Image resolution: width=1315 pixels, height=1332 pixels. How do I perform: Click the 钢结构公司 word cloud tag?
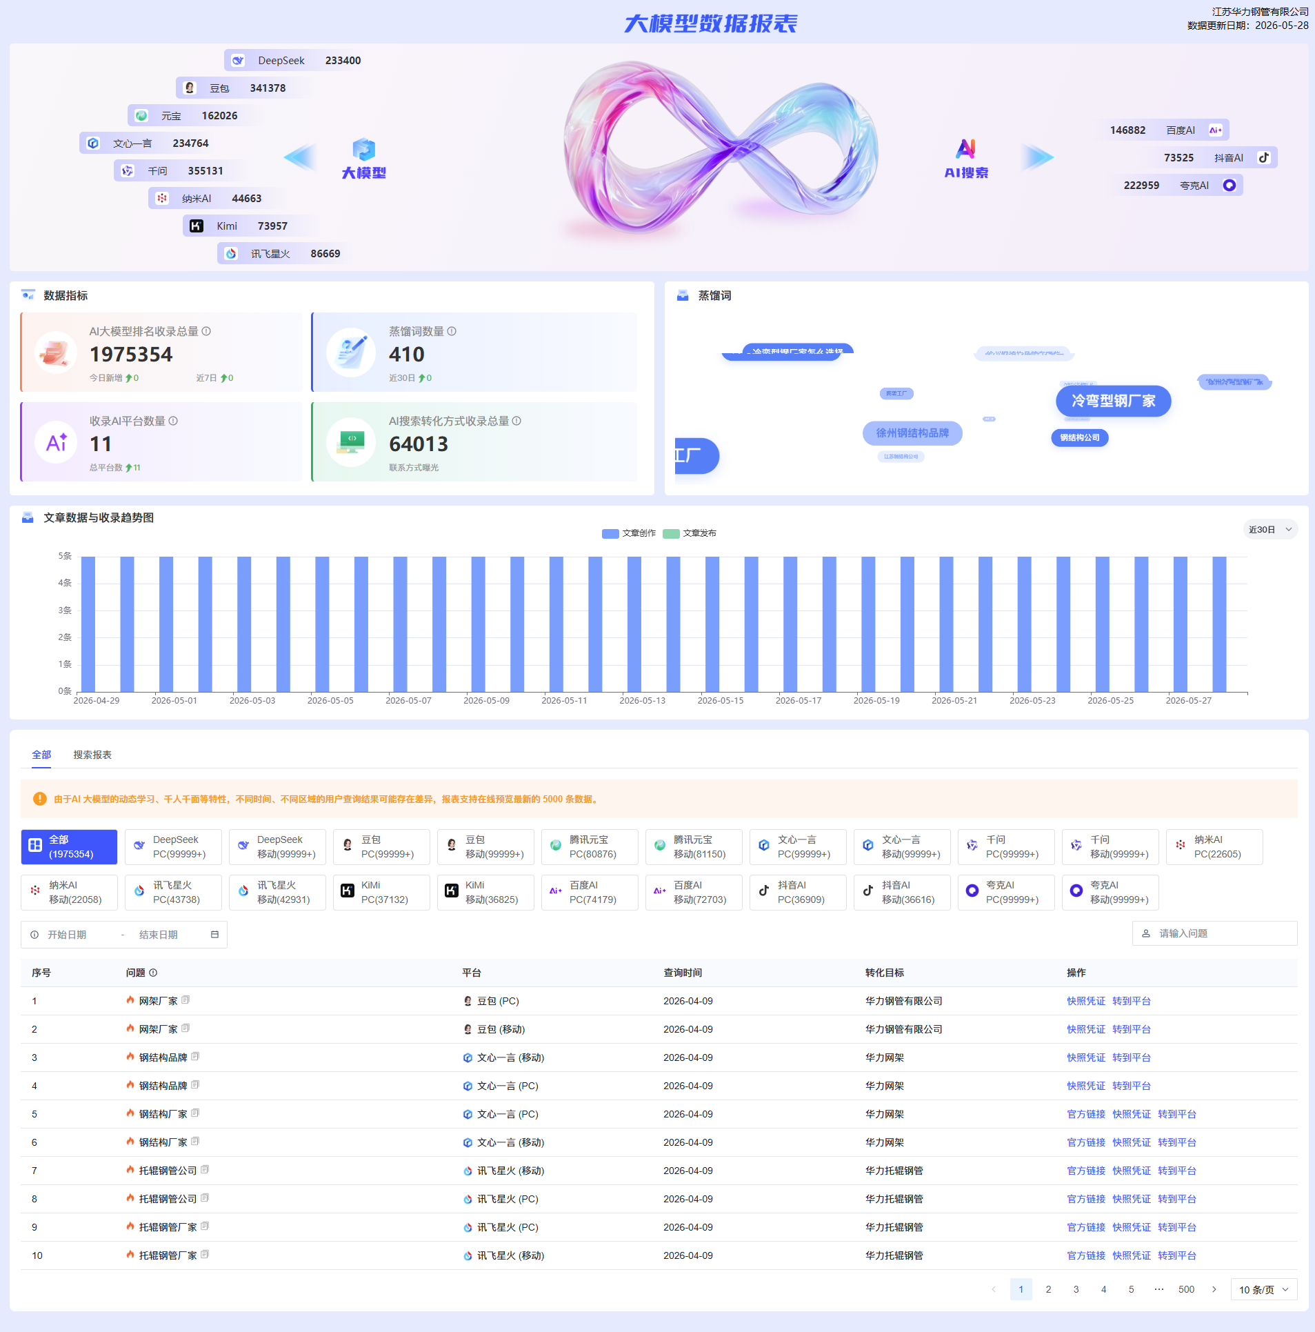click(1080, 437)
